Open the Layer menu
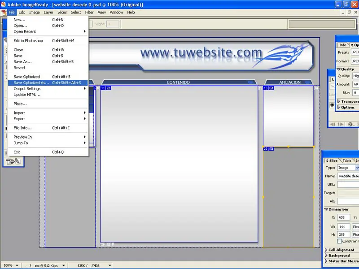The width and height of the screenshot is (359, 269). [x=48, y=13]
